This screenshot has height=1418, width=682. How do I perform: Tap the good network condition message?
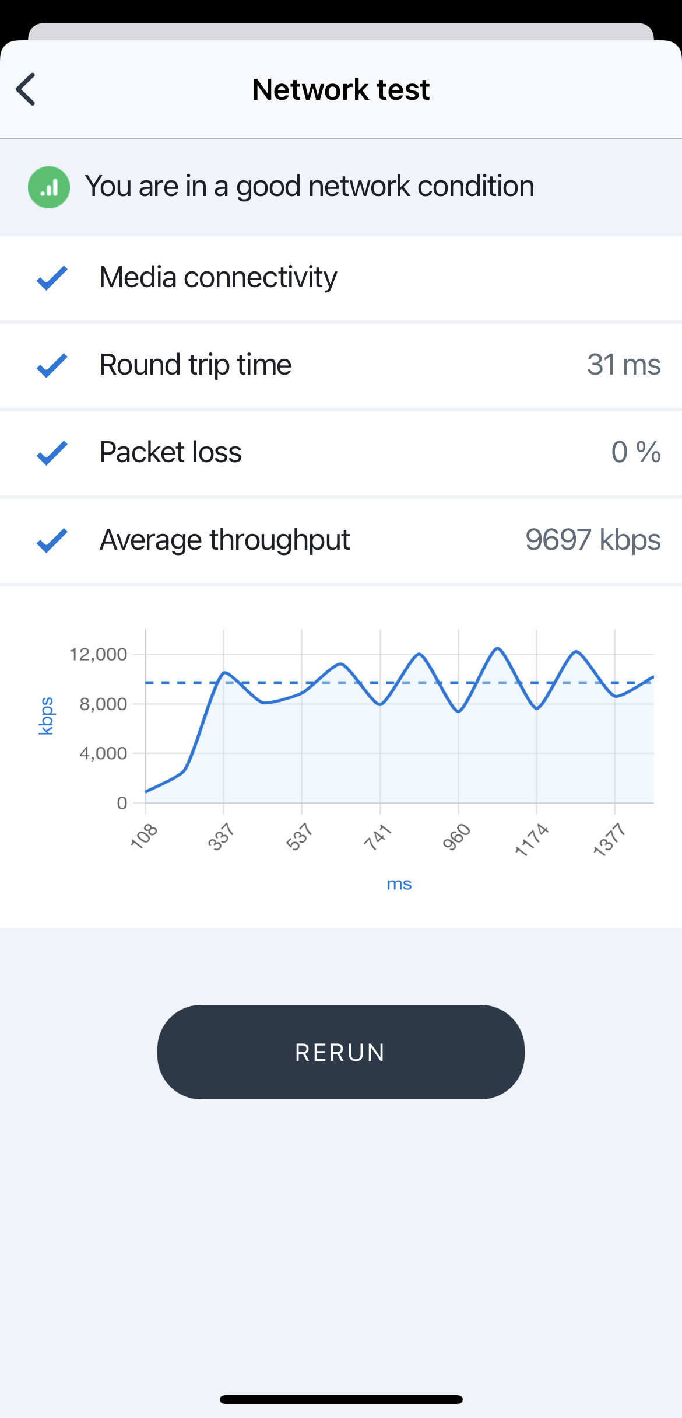(310, 187)
